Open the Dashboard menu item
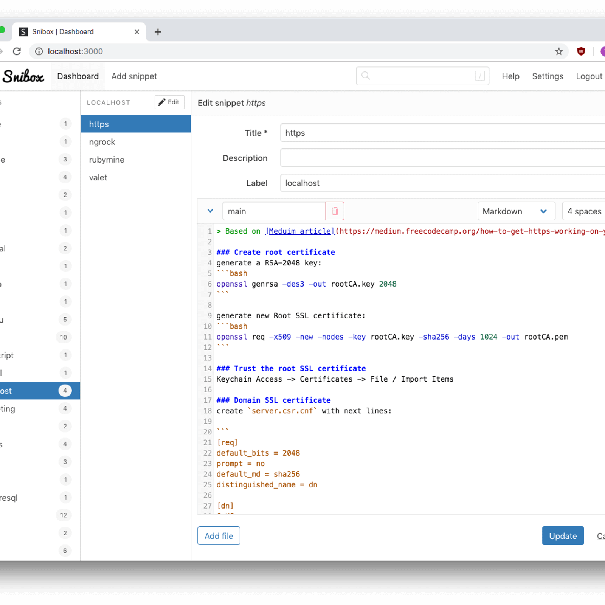This screenshot has height=605, width=605. tap(78, 76)
